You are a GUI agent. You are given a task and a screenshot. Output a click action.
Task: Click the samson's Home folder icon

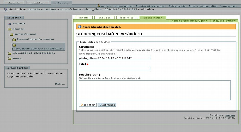(12, 34)
